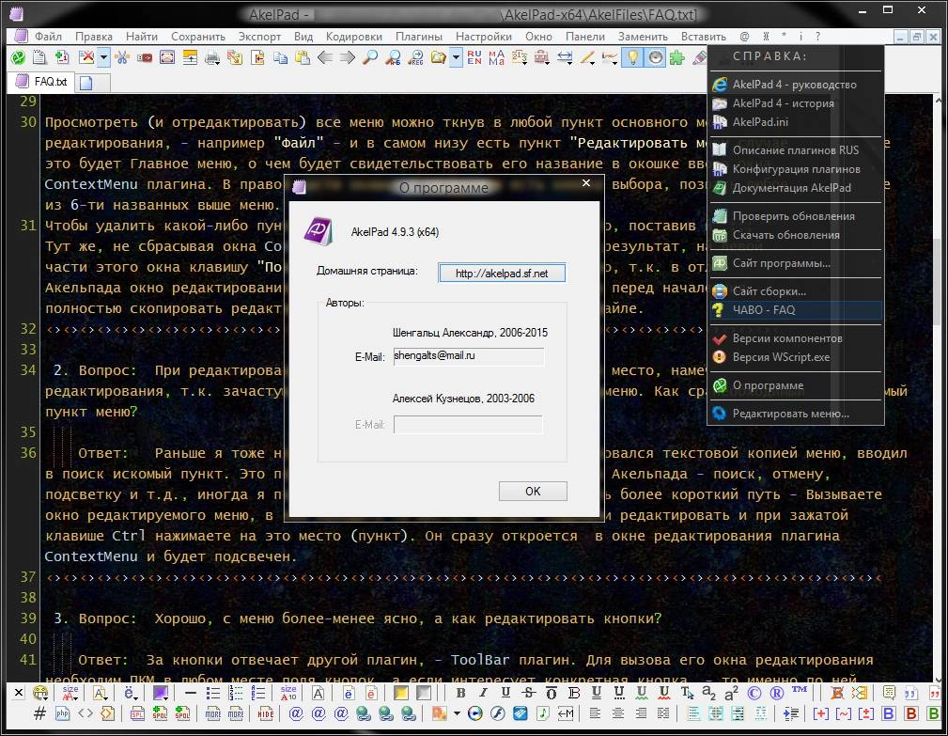The height and width of the screenshot is (736, 948).
Task: Click the php tag icon
Action: tap(62, 713)
